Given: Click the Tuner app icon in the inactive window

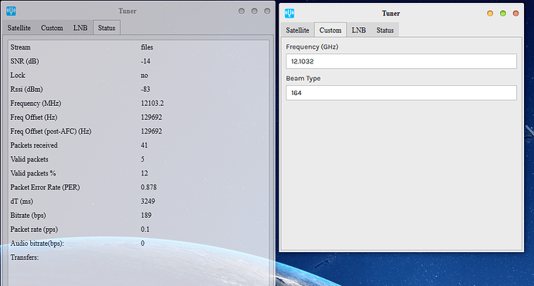Looking at the screenshot, I should coord(11,12).
